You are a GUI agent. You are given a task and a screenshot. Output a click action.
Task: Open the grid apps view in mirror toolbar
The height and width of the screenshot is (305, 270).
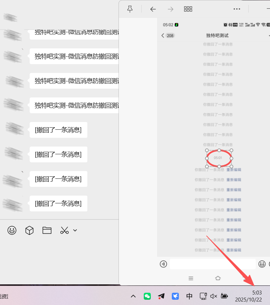click(188, 9)
